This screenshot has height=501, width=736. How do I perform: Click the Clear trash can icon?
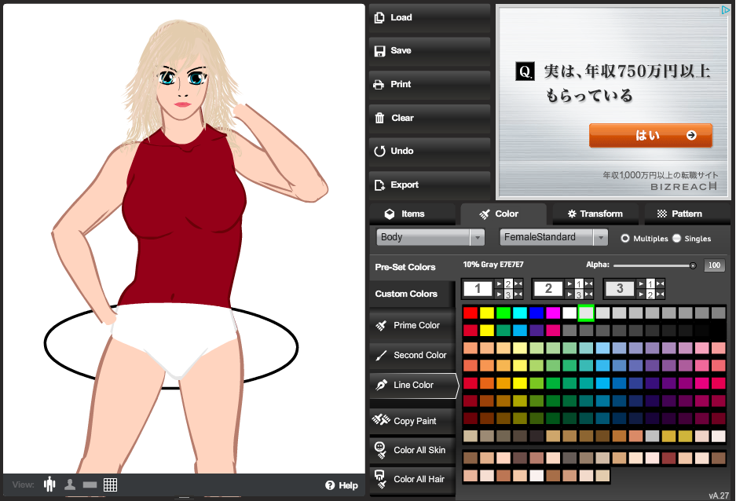point(379,118)
